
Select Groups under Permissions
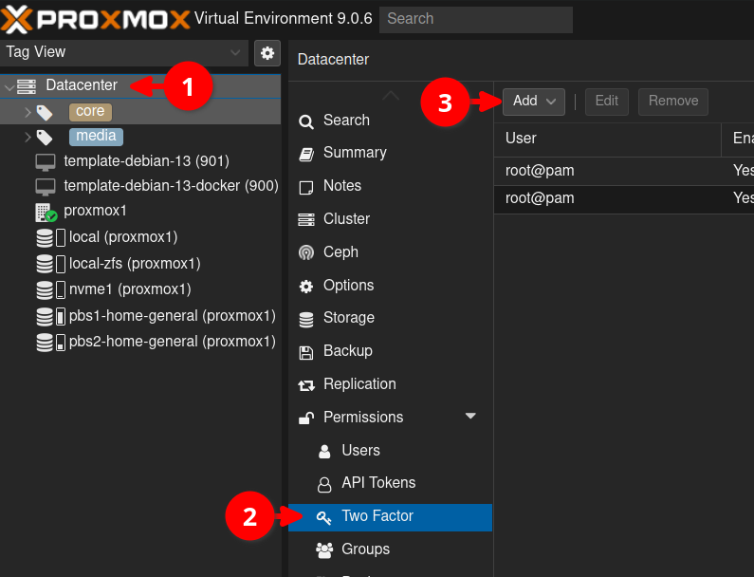coord(390,549)
